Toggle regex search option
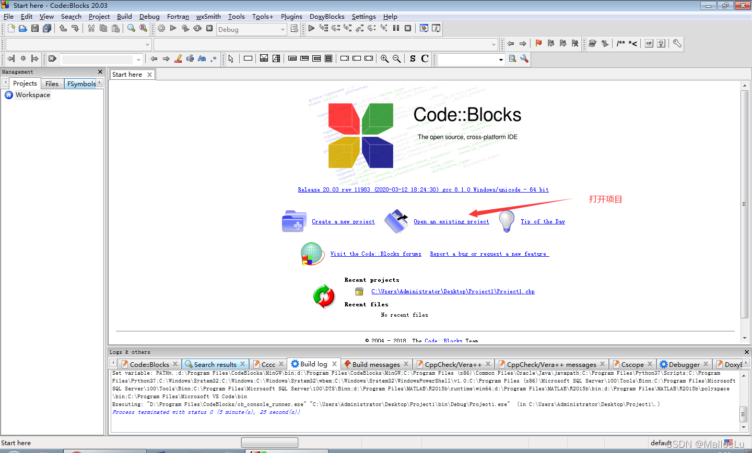 pos(214,59)
